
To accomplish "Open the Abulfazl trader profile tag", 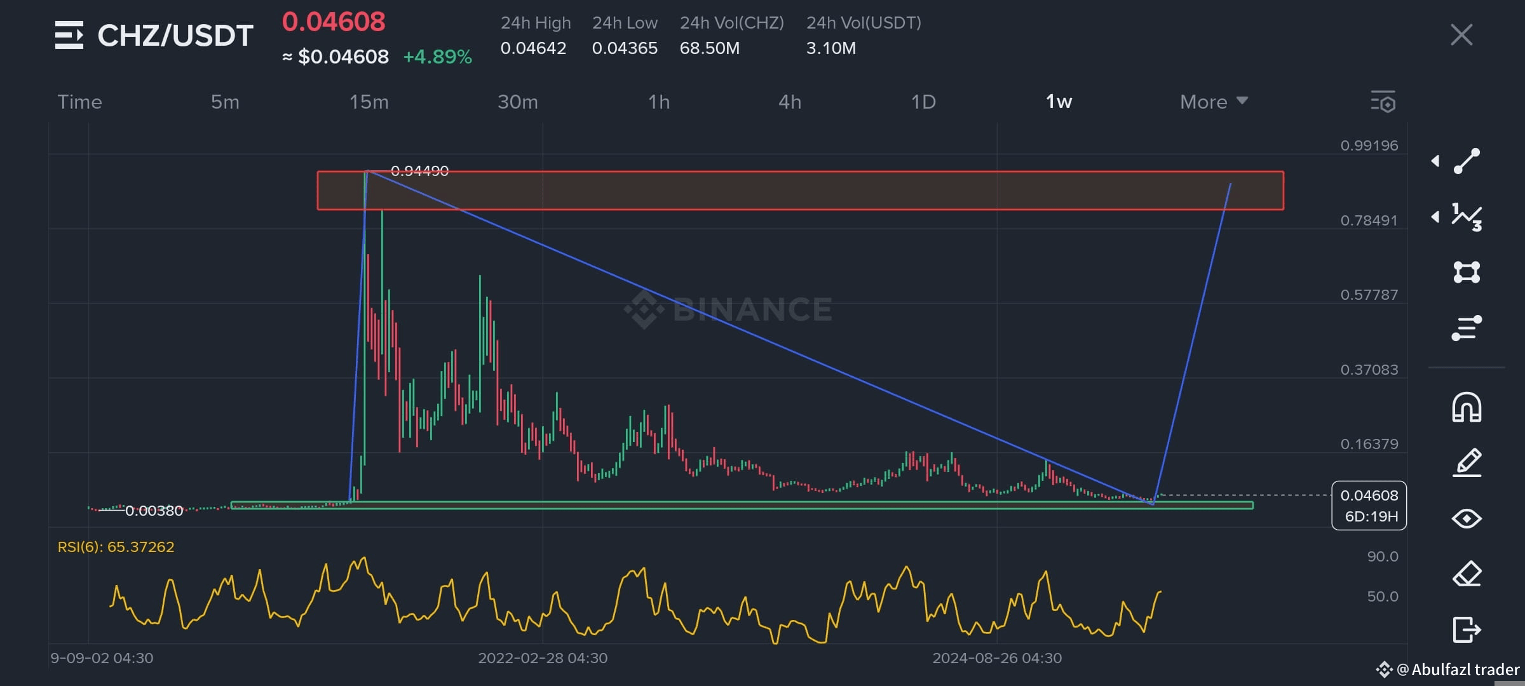I will [x=1448, y=669].
